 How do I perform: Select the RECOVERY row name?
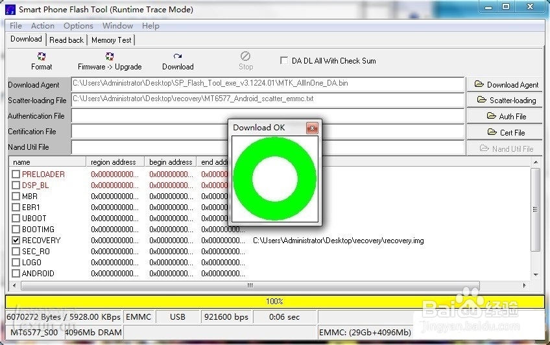(x=41, y=240)
